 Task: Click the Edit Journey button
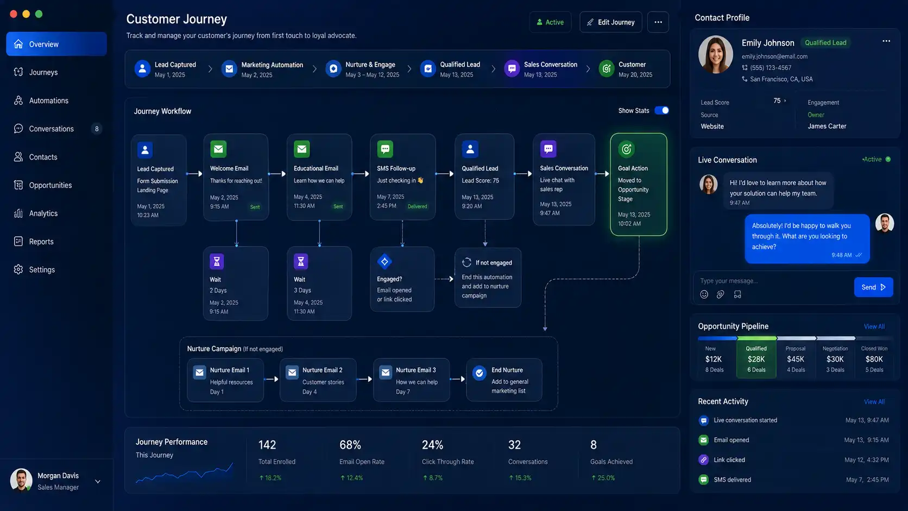(611, 22)
